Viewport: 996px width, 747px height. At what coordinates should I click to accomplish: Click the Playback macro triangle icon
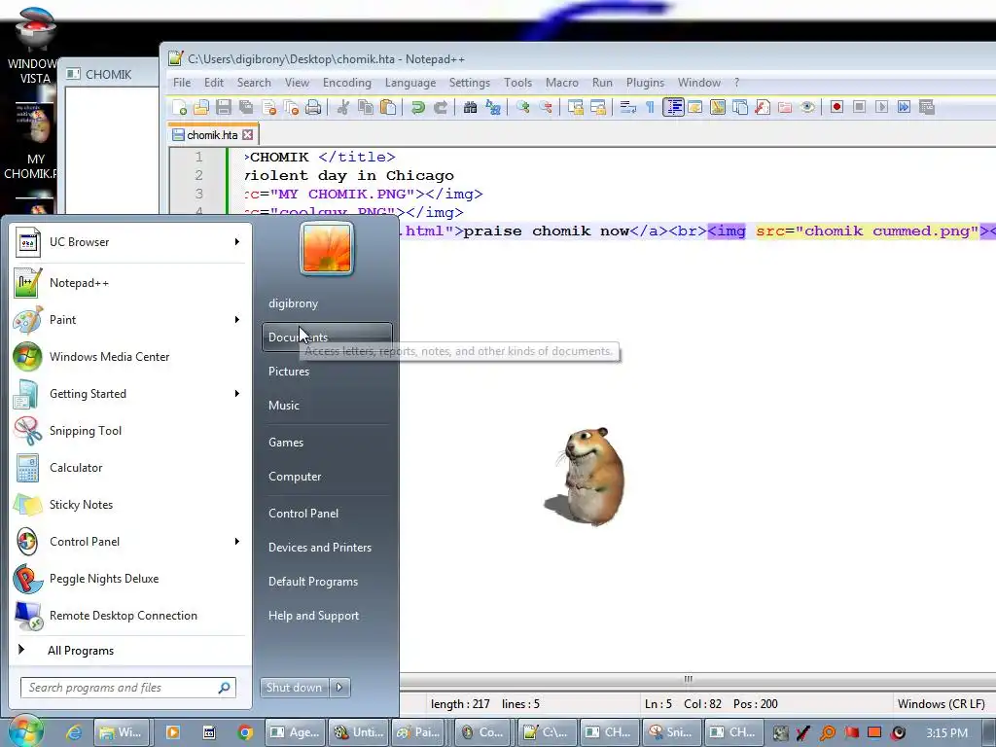[881, 107]
